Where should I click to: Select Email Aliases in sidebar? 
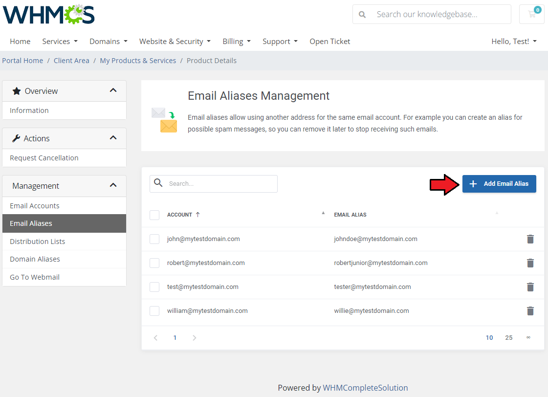pyautogui.click(x=65, y=223)
